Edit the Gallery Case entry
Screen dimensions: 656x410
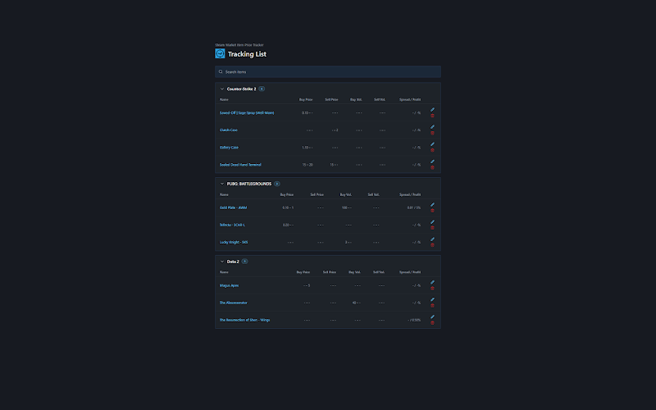pyautogui.click(x=432, y=144)
